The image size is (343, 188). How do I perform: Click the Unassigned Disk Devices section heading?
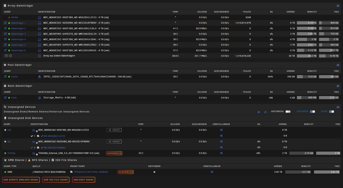coord(25,118)
